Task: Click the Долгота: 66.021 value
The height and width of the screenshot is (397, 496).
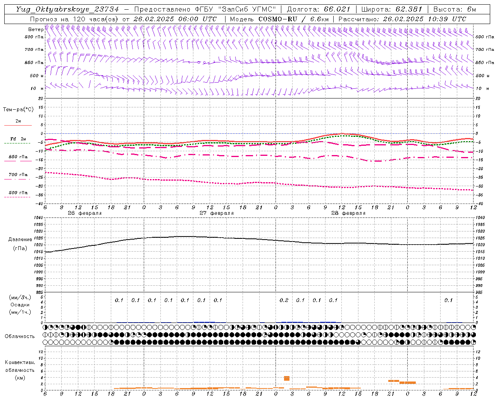Action: tap(319, 9)
